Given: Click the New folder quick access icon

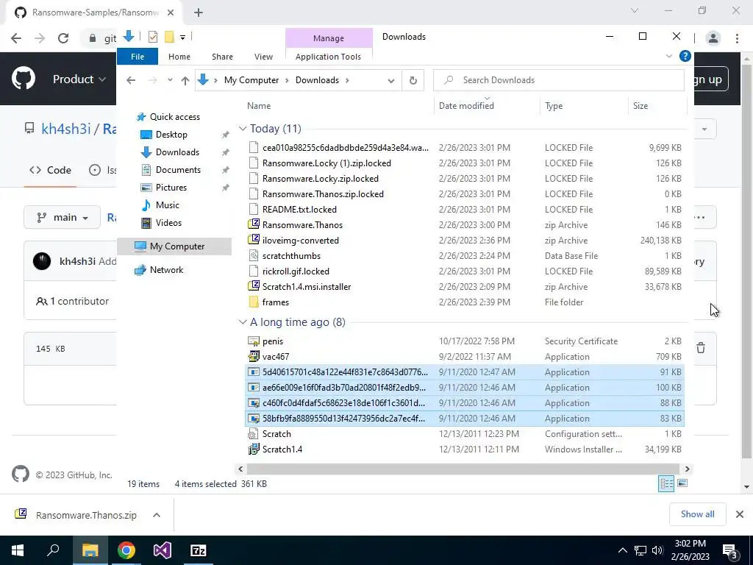Looking at the screenshot, I should coord(169,37).
